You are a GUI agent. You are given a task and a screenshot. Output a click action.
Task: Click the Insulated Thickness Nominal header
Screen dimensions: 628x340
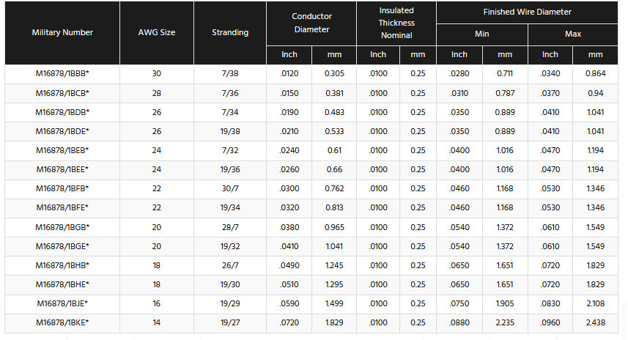click(396, 23)
